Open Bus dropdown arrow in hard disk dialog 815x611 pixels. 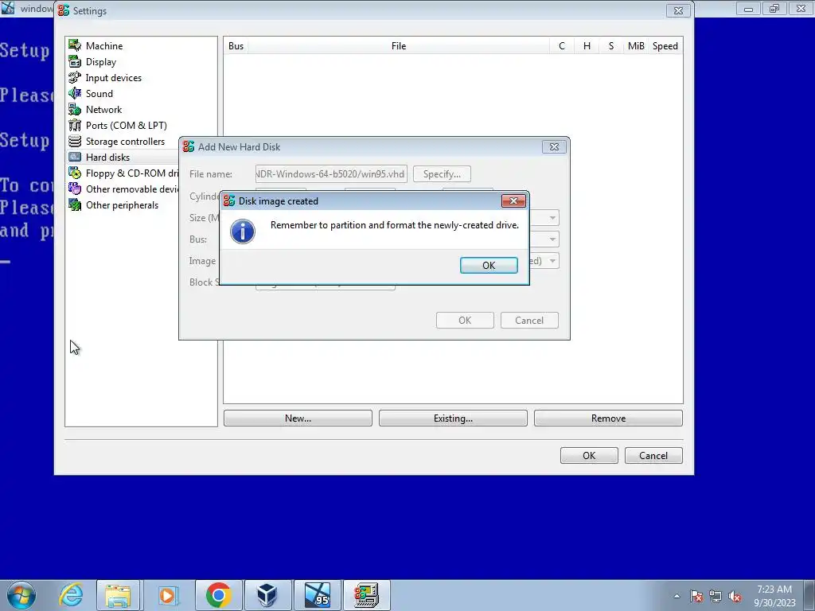(552, 239)
